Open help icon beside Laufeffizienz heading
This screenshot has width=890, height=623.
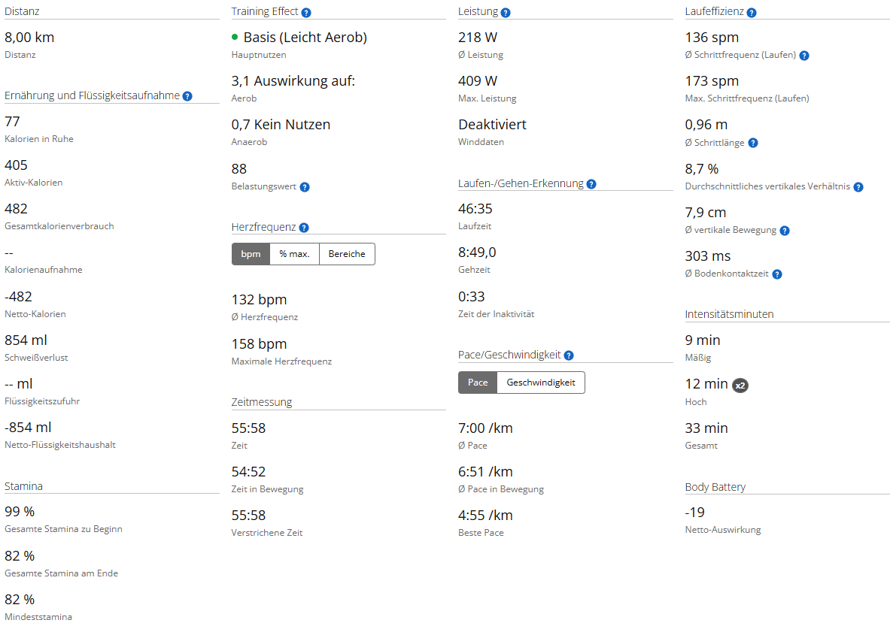(x=751, y=13)
